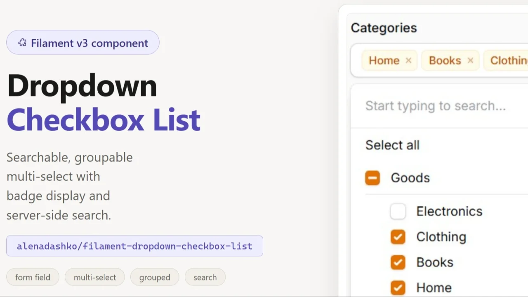Select the 'search' tag

point(205,277)
